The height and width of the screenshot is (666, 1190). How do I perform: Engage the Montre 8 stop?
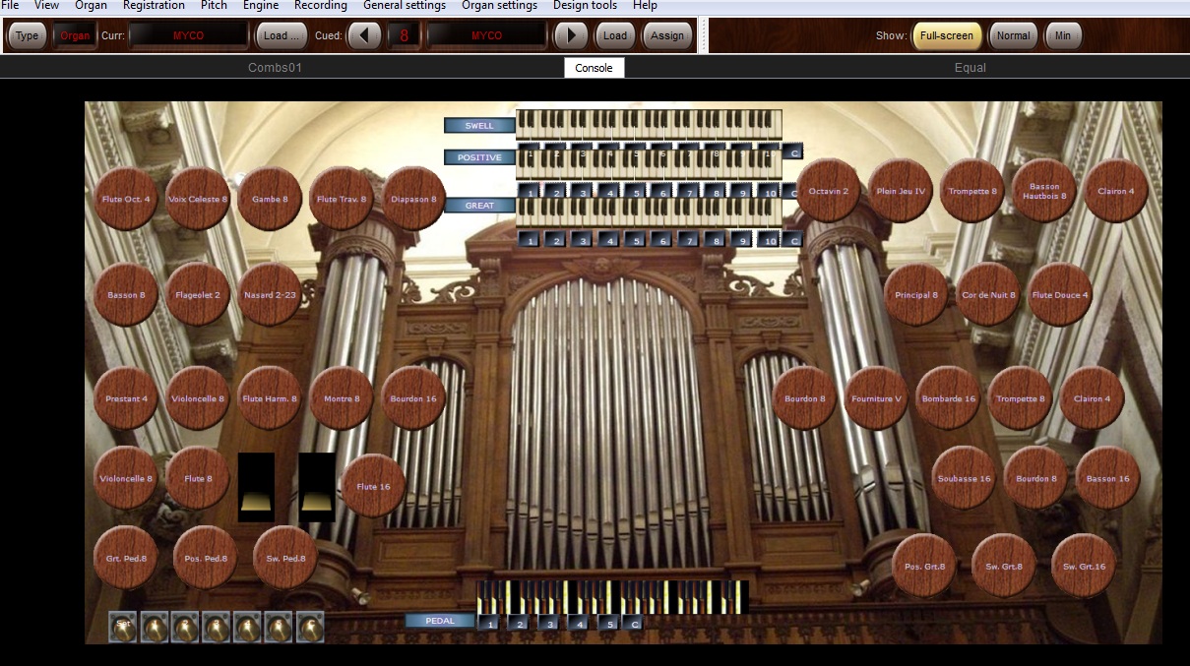click(341, 398)
